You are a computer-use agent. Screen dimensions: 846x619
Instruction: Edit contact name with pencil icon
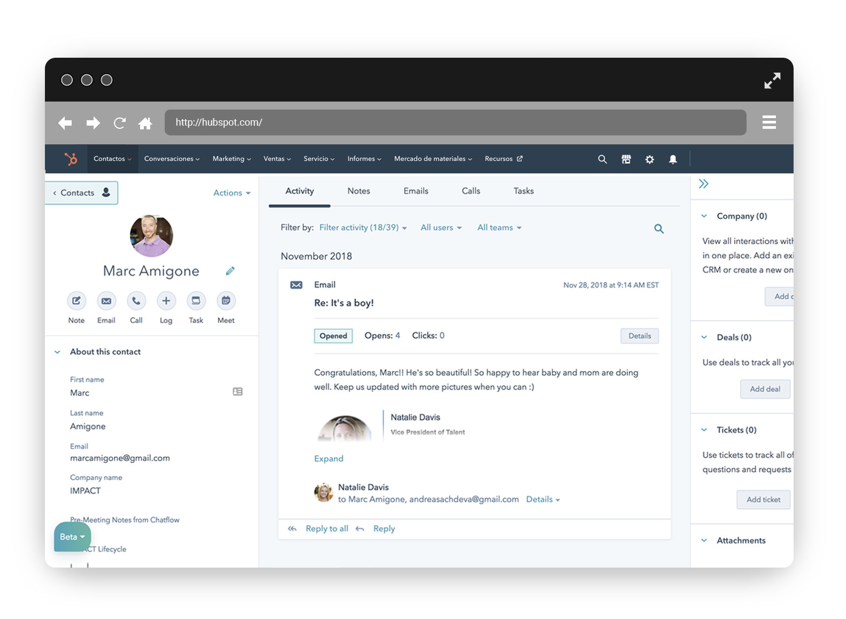pos(230,271)
